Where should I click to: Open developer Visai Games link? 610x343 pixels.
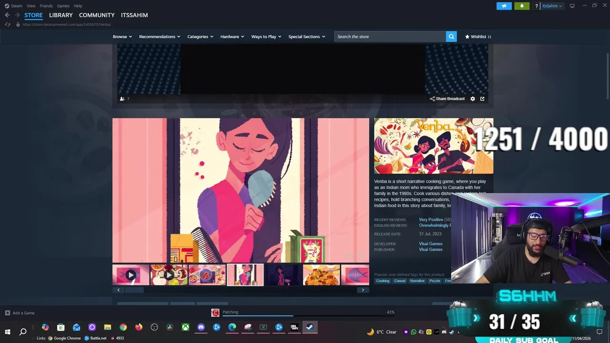(431, 244)
